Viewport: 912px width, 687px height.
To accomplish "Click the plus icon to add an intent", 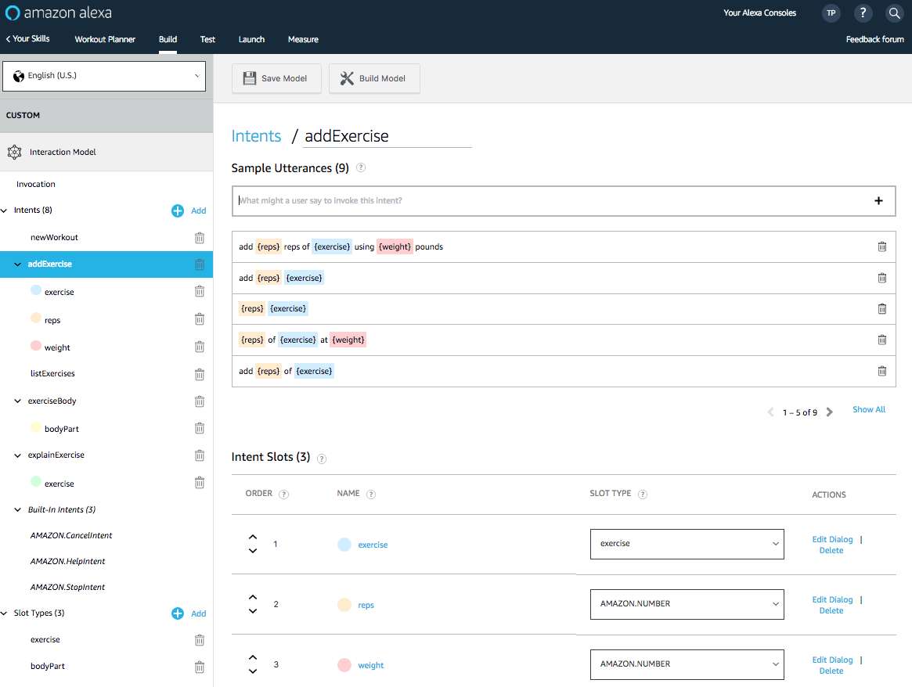I will coord(178,210).
